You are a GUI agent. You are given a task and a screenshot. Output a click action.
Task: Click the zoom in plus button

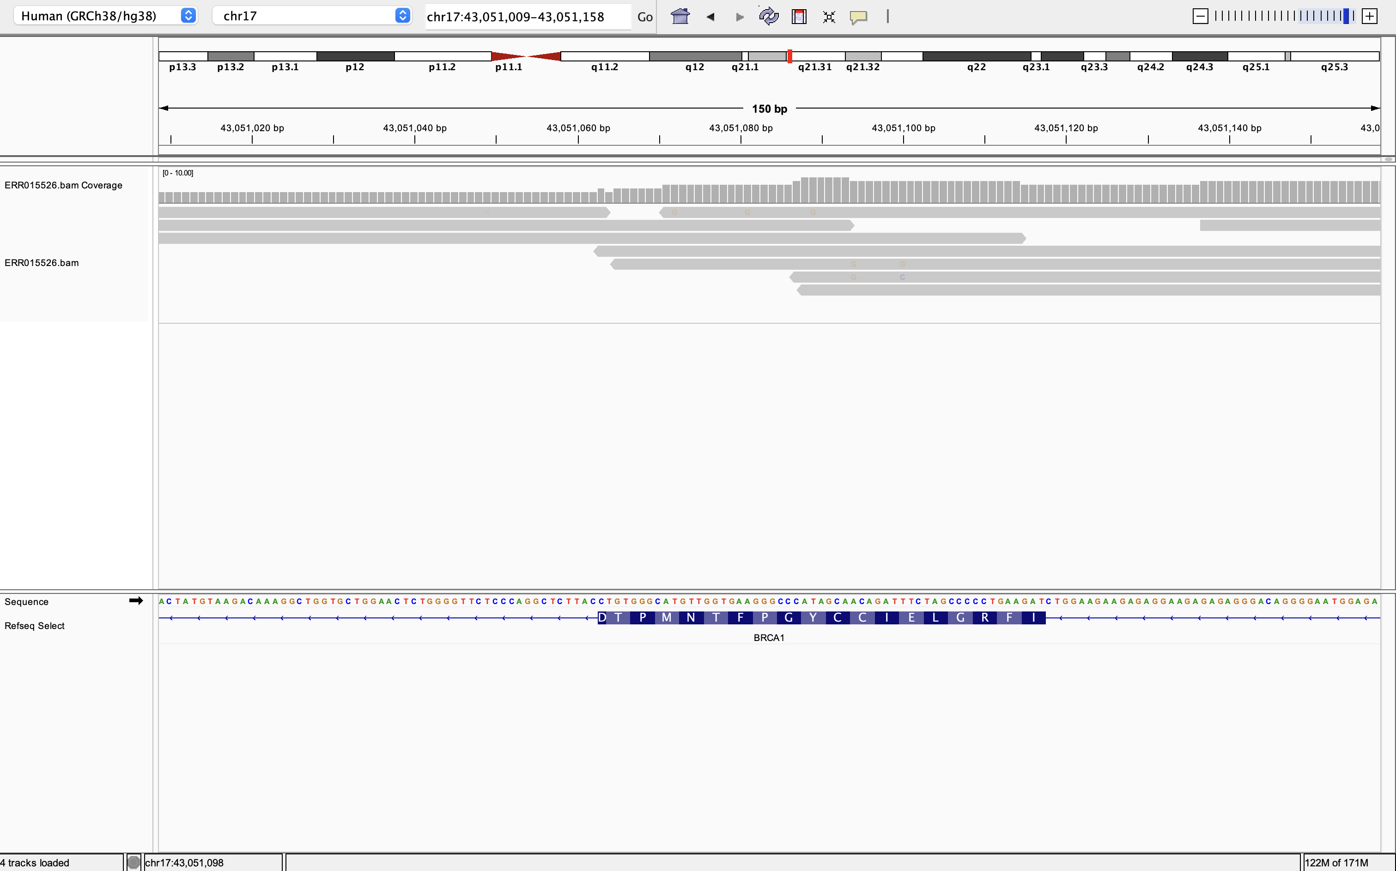pyautogui.click(x=1370, y=16)
